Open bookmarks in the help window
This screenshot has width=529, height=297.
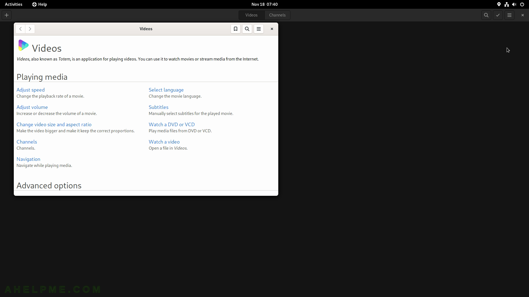pos(236,29)
